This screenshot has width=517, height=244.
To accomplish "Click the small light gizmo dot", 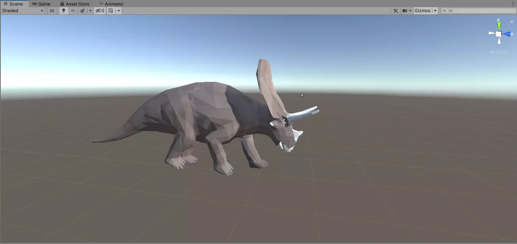I will (x=302, y=95).
